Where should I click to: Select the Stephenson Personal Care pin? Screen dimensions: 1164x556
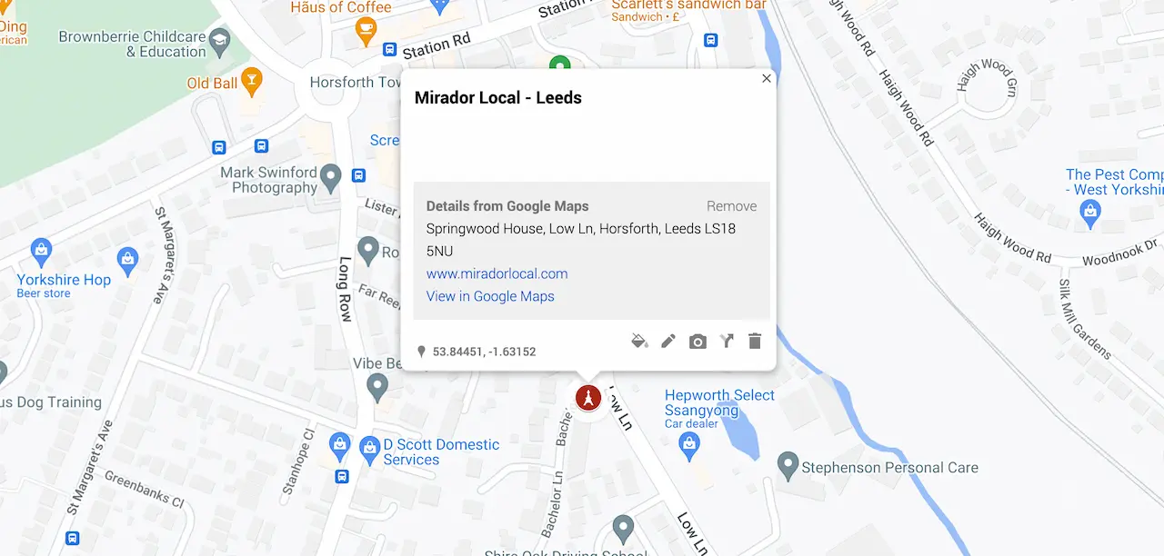tap(788, 466)
